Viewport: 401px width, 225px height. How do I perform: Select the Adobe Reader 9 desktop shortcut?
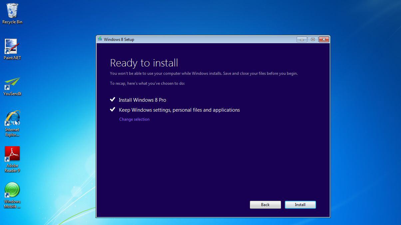[x=12, y=159]
